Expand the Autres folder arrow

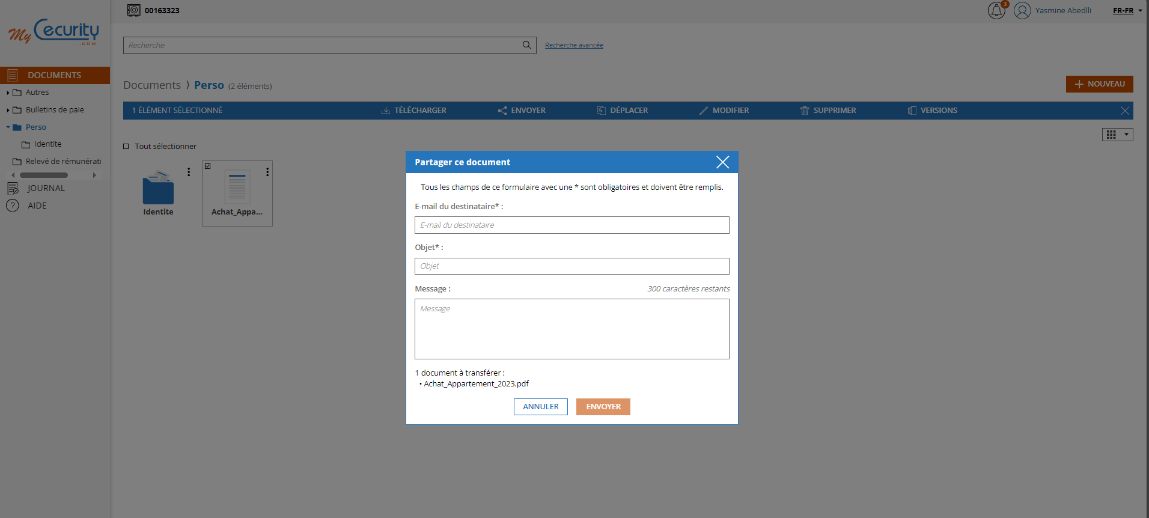coord(8,93)
